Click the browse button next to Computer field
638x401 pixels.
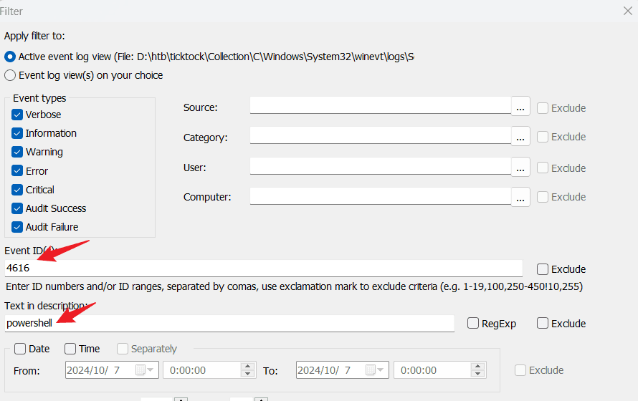coord(520,196)
